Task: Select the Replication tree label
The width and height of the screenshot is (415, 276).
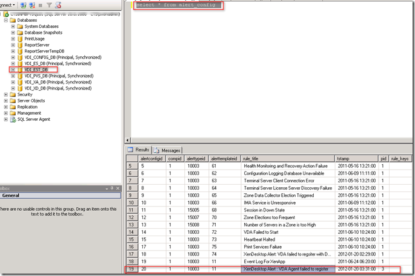Action: [x=27, y=107]
